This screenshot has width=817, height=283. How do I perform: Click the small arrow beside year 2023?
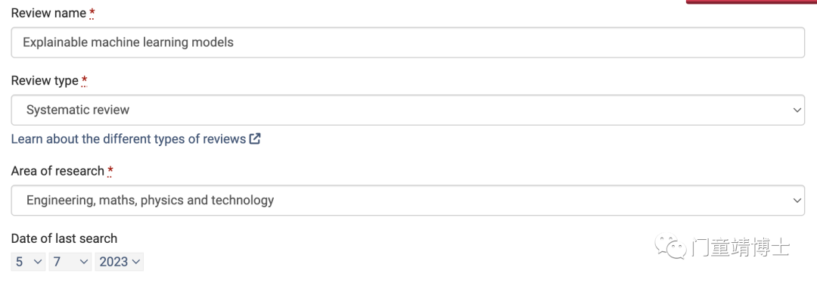click(136, 262)
